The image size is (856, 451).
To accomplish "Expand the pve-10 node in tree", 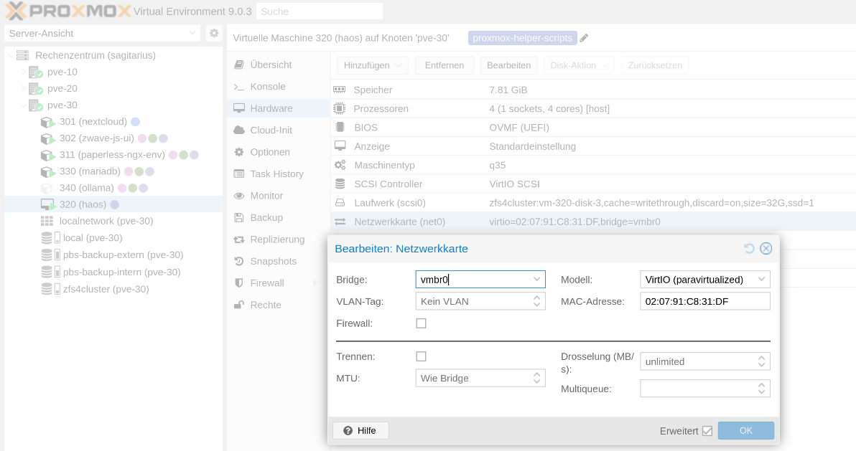I will click(x=23, y=72).
